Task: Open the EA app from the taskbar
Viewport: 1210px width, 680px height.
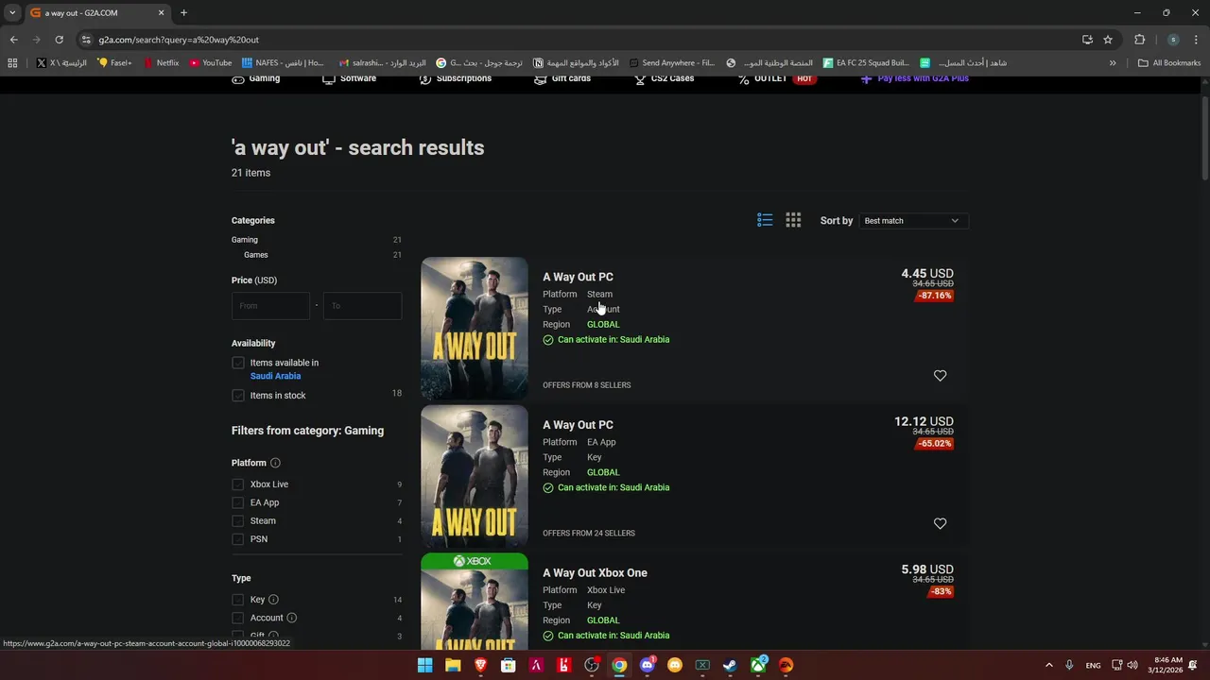Action: tap(786, 665)
